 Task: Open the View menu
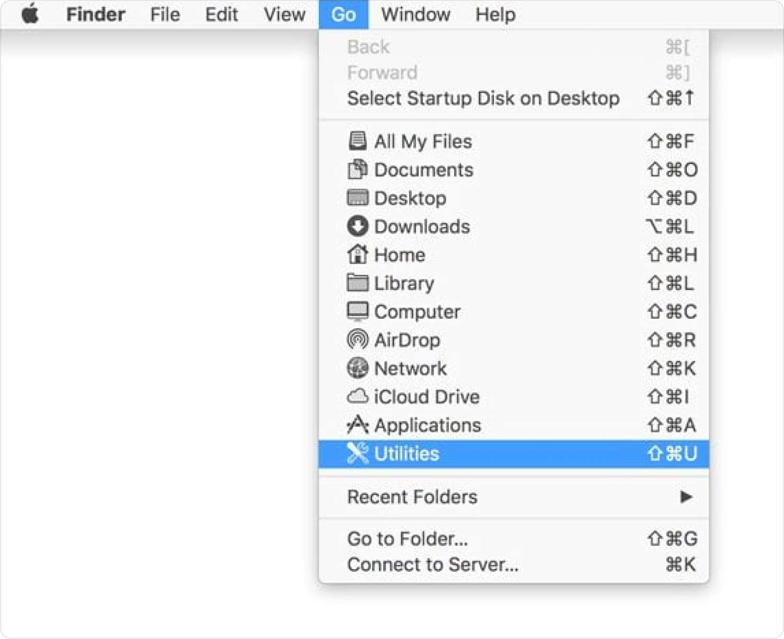coord(284,14)
